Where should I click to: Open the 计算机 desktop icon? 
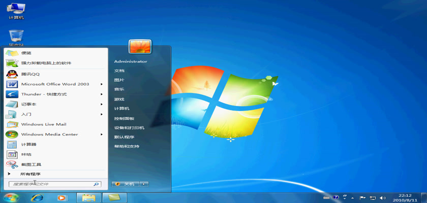[x=16, y=11]
